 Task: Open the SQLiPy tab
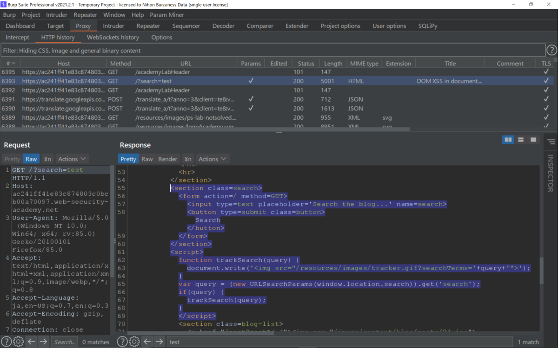click(428, 26)
